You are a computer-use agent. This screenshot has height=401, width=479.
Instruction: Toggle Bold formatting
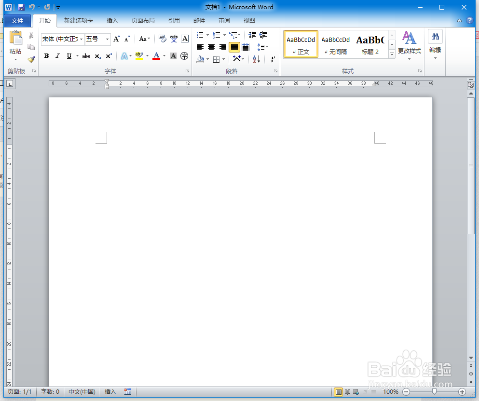pos(46,56)
